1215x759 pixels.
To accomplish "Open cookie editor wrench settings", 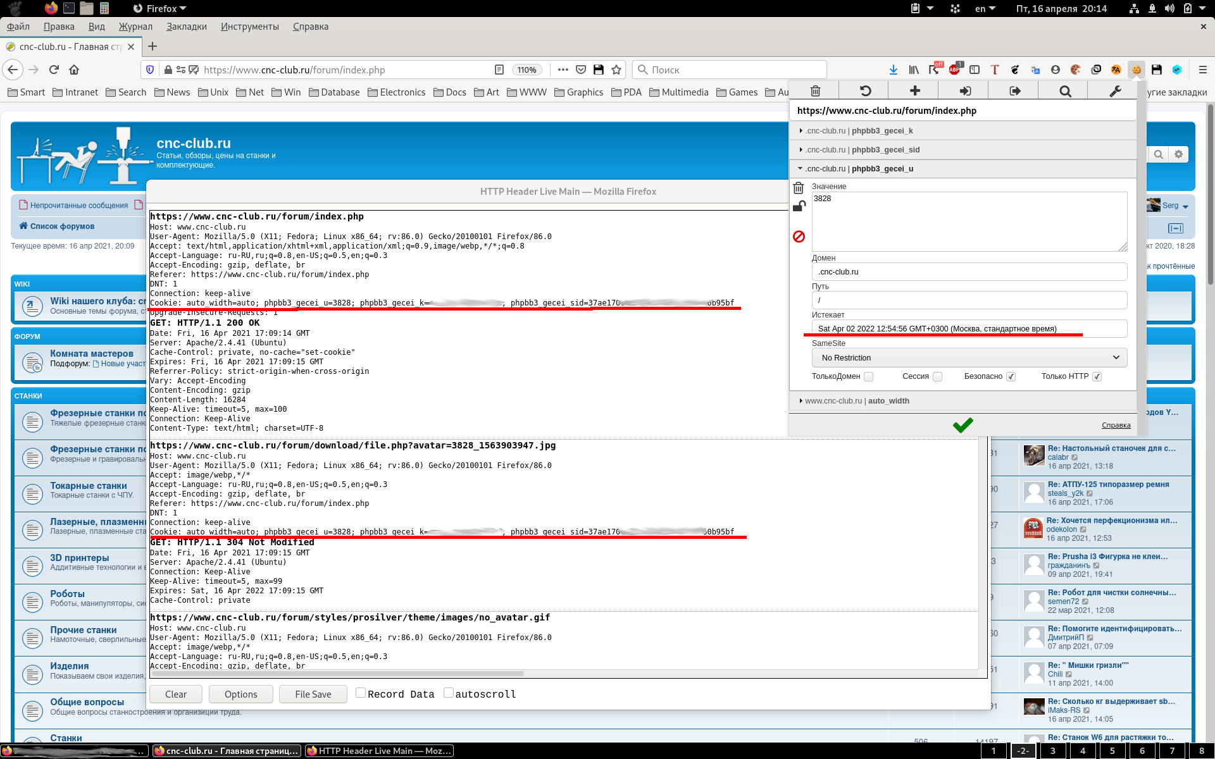I will point(1115,91).
